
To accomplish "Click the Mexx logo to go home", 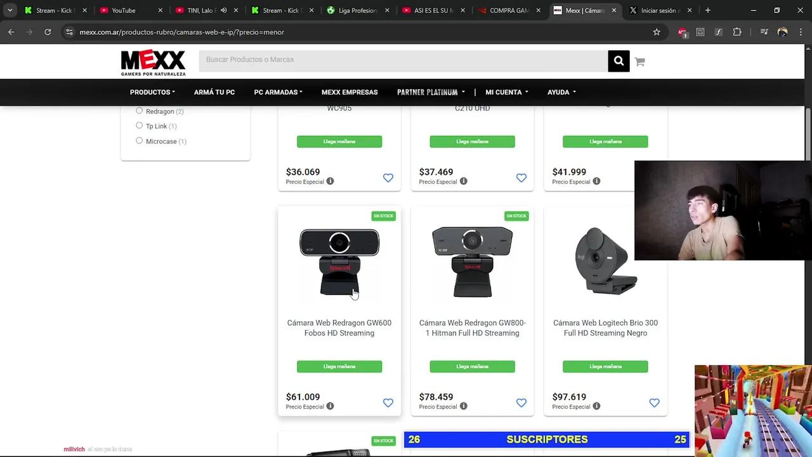I will tap(153, 63).
